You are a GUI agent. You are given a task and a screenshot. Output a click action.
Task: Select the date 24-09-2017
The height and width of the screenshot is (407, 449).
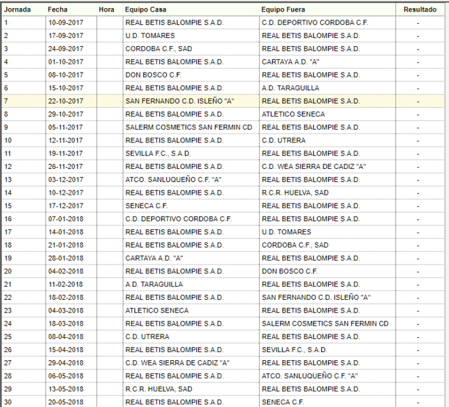(66, 49)
